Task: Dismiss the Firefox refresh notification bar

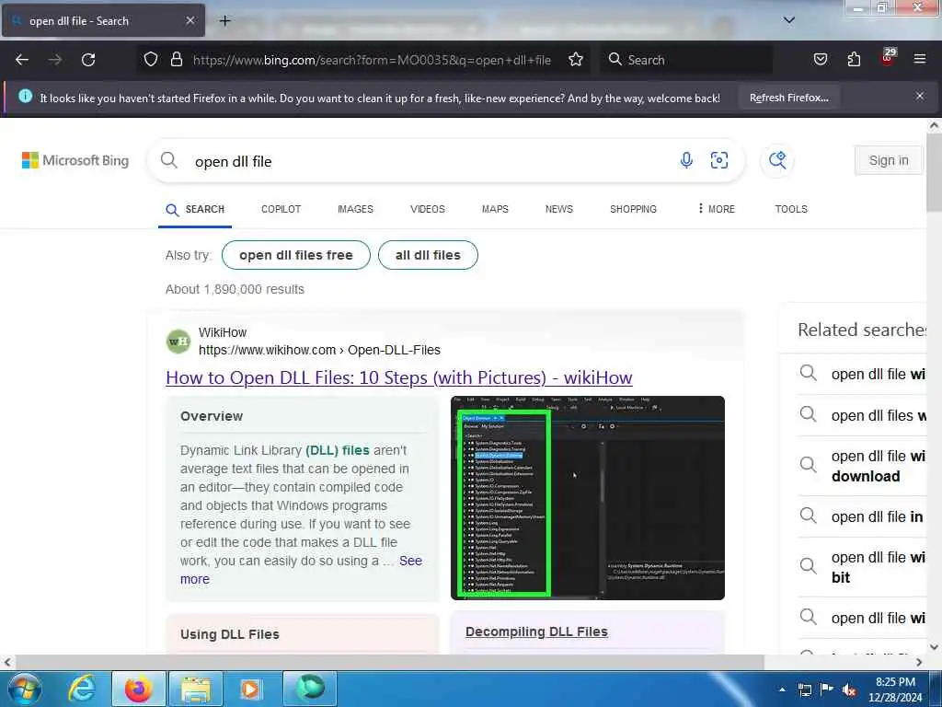Action: [920, 96]
